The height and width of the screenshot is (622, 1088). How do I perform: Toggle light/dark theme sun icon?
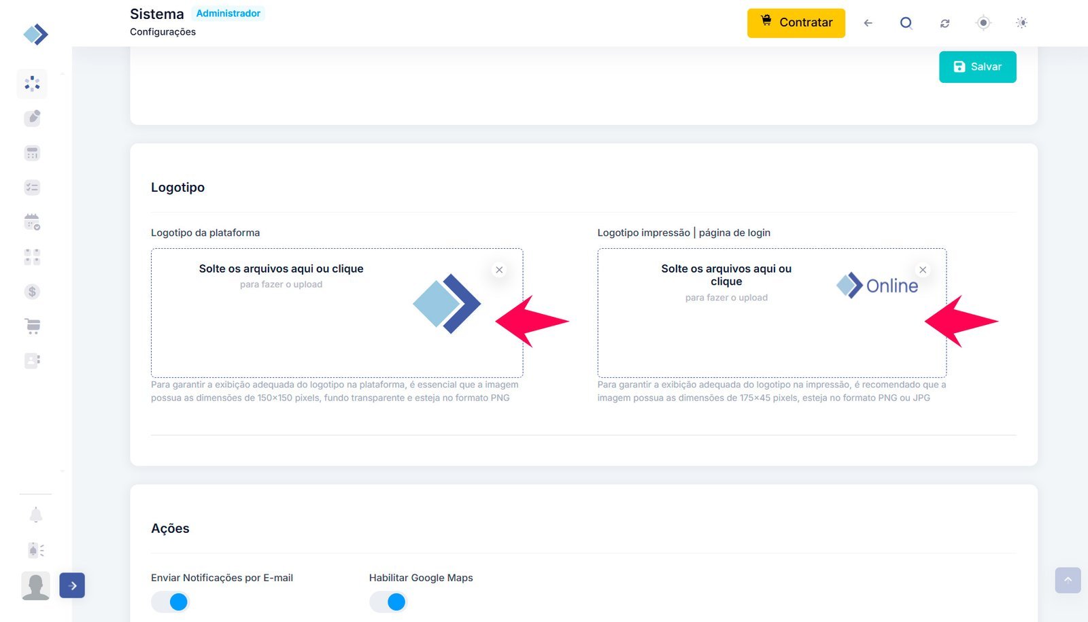click(x=1021, y=23)
